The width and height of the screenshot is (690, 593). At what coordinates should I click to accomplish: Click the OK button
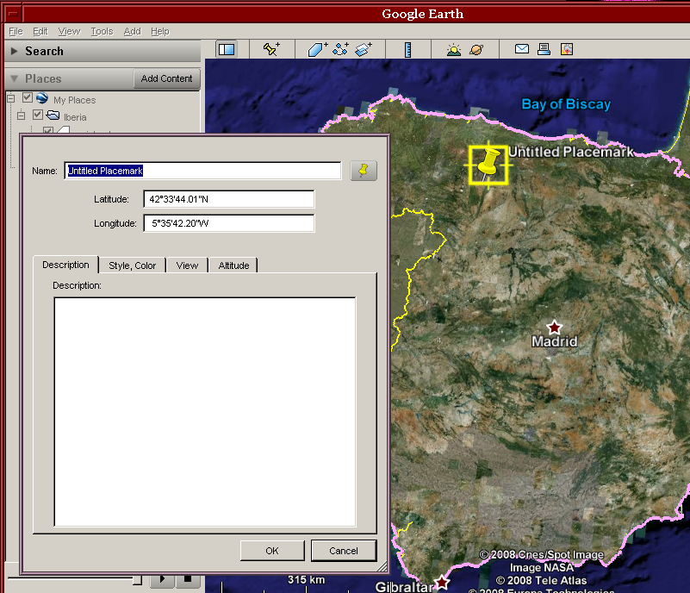click(x=272, y=551)
